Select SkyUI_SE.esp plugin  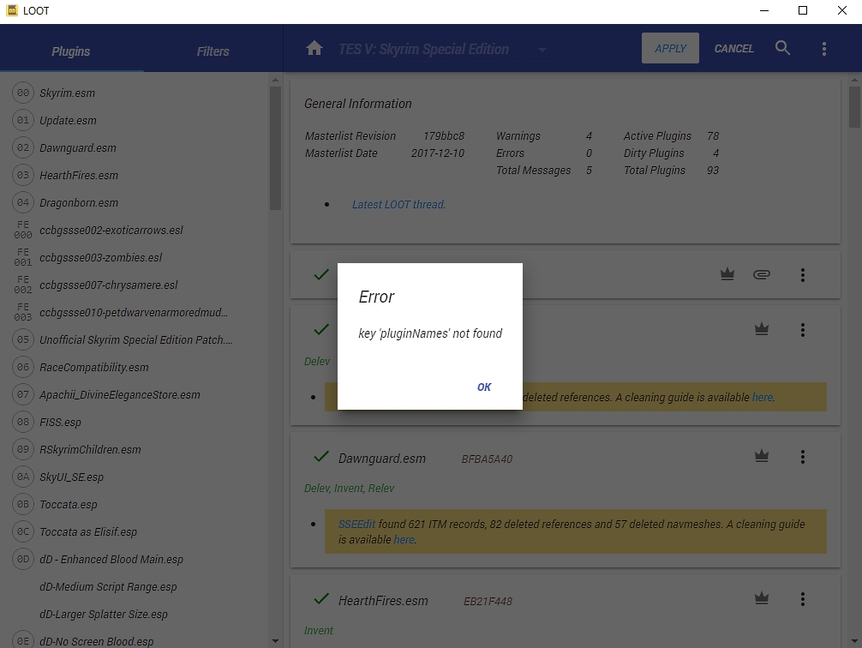point(135,477)
